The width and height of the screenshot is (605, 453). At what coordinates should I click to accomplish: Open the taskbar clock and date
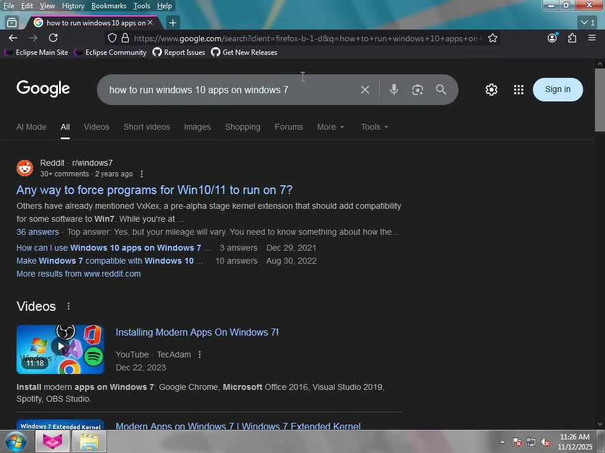(x=575, y=442)
